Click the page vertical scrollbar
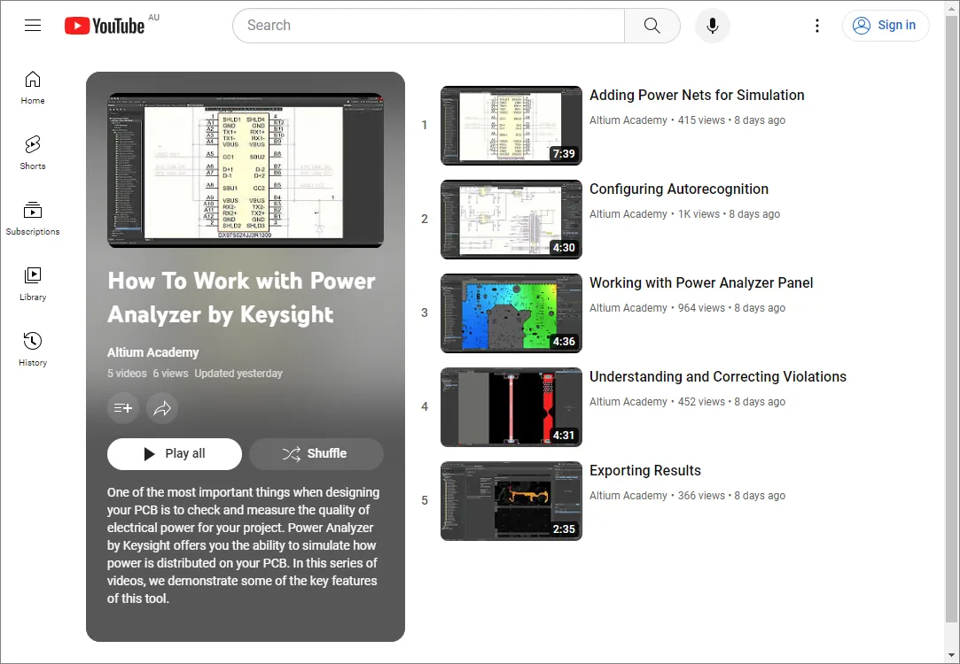Image resolution: width=960 pixels, height=664 pixels. [952, 318]
